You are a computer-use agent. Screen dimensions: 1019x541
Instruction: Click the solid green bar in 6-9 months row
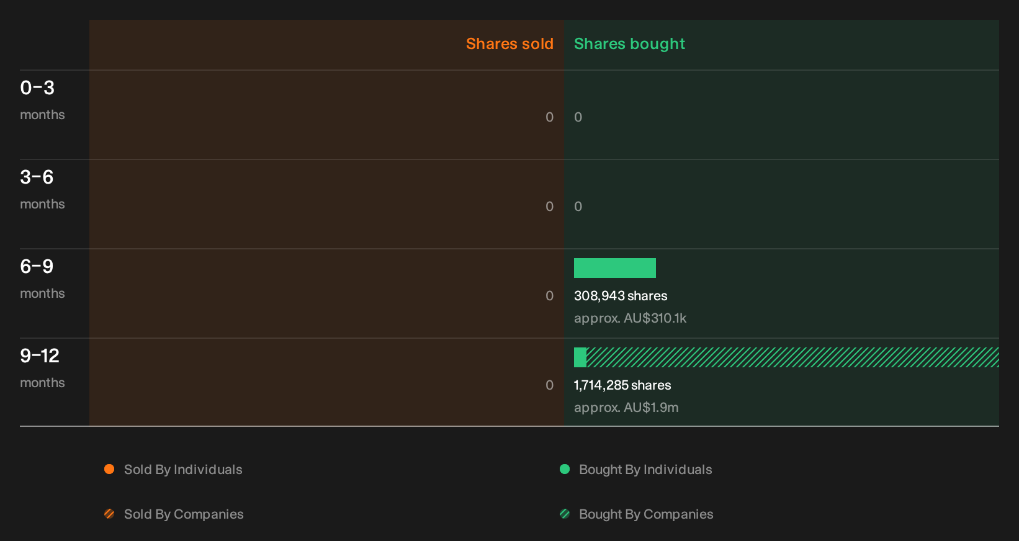pos(615,268)
